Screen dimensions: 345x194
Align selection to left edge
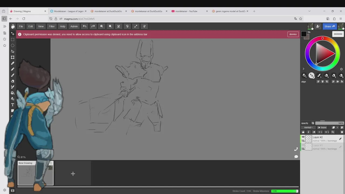pyautogui.click(x=318, y=82)
